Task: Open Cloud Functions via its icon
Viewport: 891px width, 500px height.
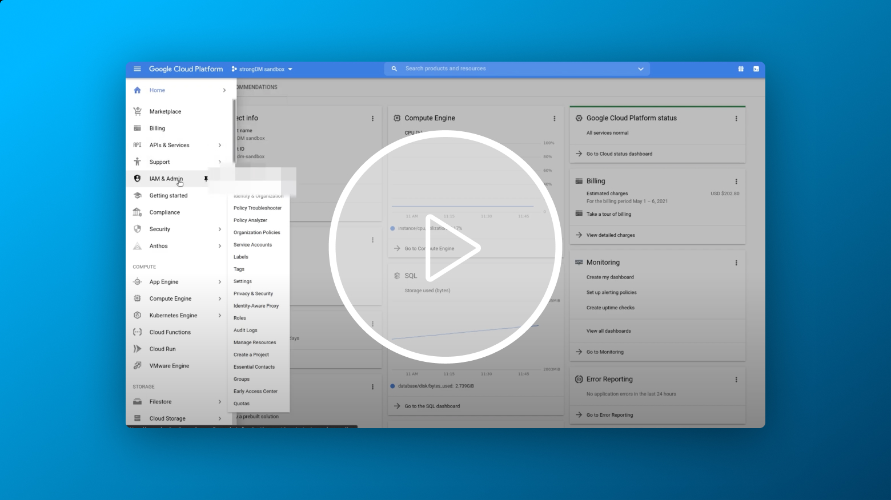Action: point(137,332)
